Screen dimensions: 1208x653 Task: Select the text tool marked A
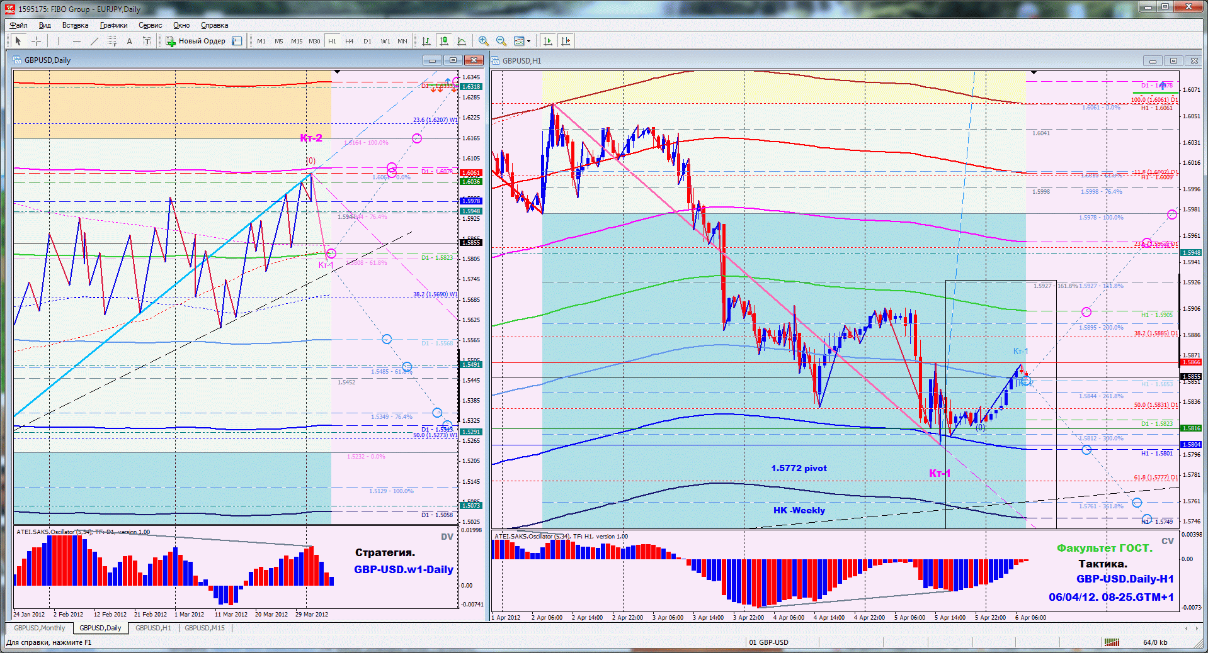(x=130, y=41)
